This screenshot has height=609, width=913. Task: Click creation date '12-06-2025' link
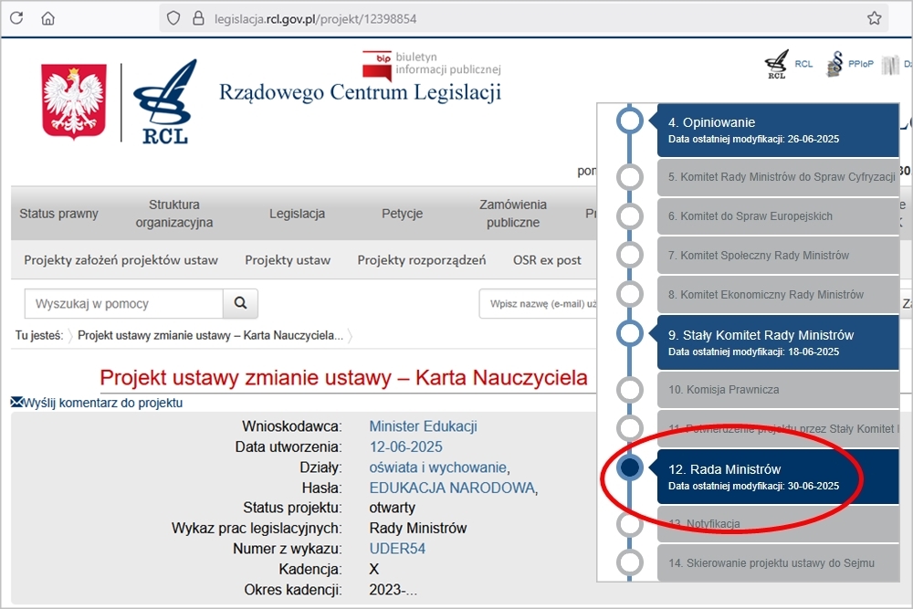pyautogui.click(x=406, y=446)
